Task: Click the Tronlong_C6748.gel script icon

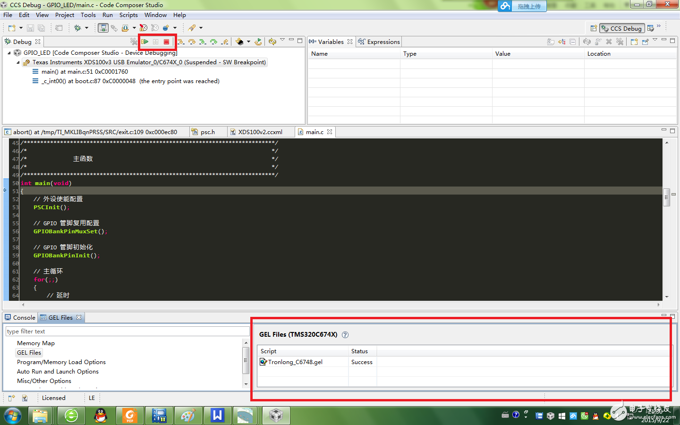Action: [263, 362]
